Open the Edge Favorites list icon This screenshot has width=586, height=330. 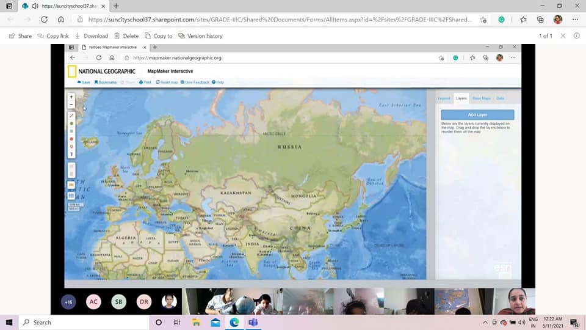(523, 20)
